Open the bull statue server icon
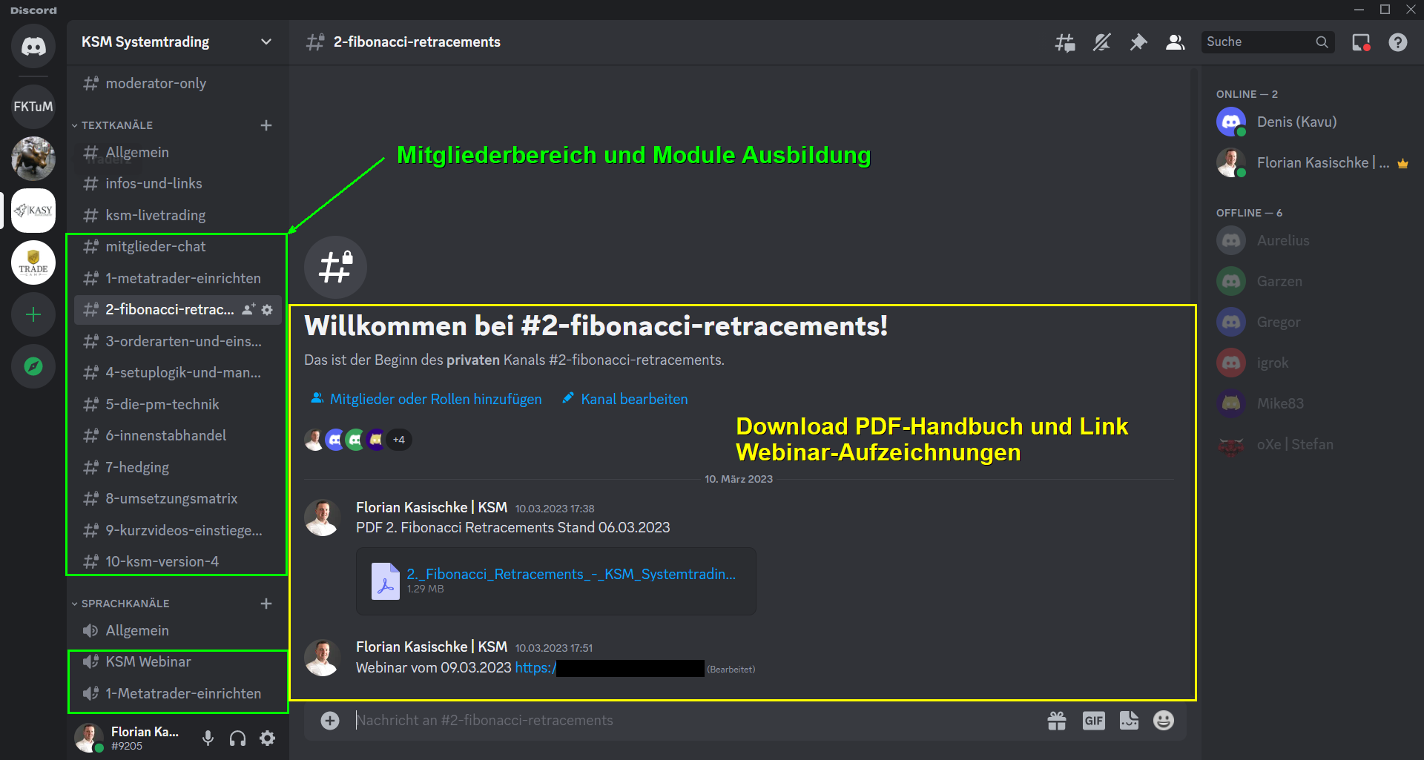The image size is (1424, 760). click(x=33, y=159)
